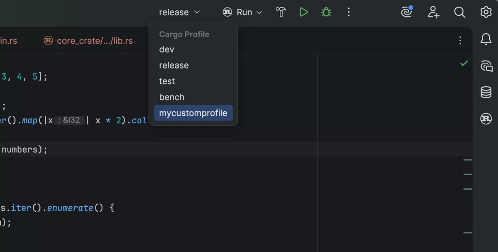Choose the test profile from list

(x=193, y=81)
